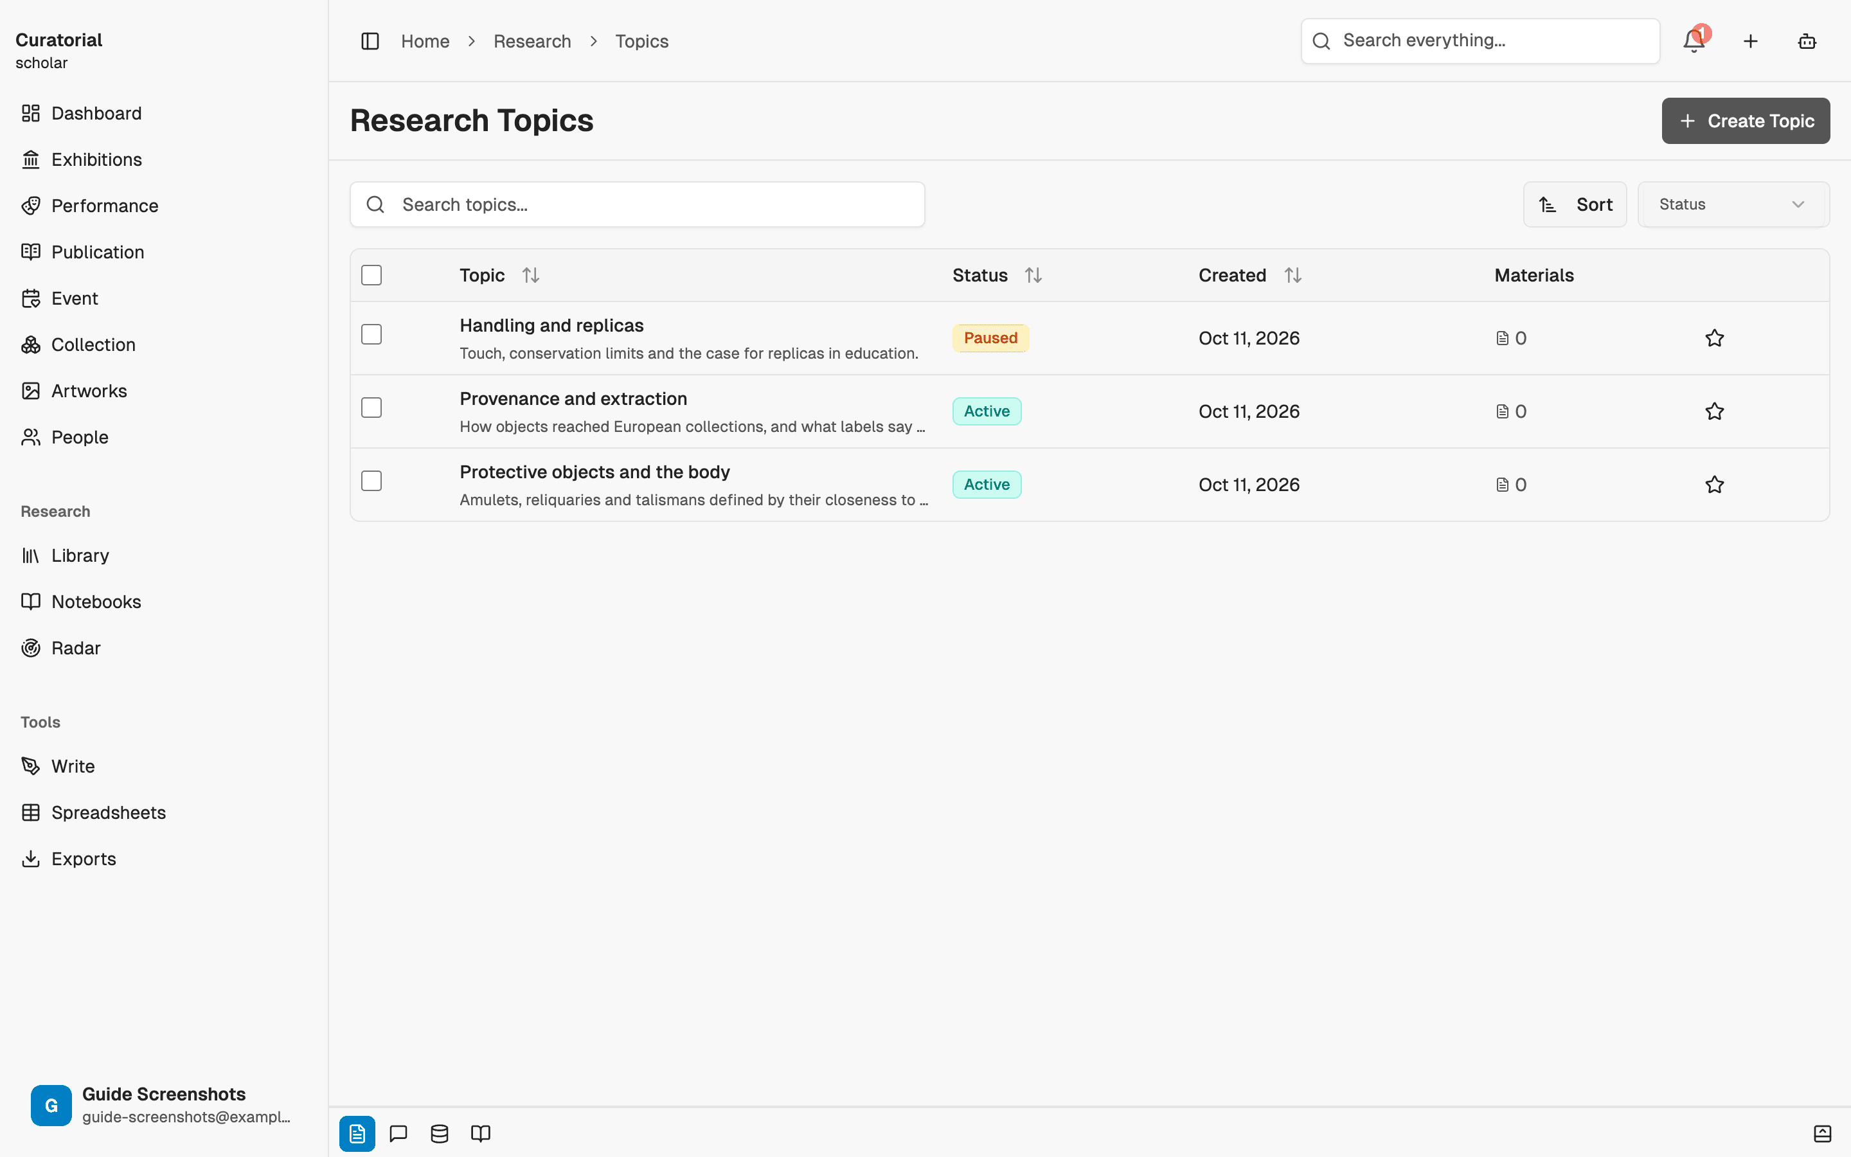Open Notebooks in the sidebar
This screenshot has height=1157, width=1851.
pos(164,602)
